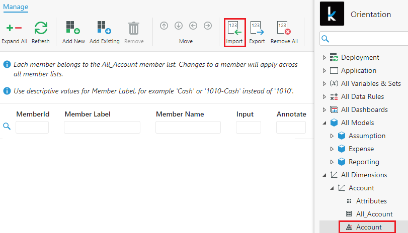Click the move up arrow icon
The width and height of the screenshot is (408, 233).
(164, 26)
